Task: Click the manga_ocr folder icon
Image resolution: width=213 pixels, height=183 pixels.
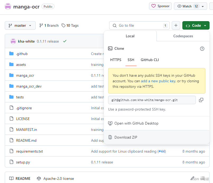Action: (11, 75)
